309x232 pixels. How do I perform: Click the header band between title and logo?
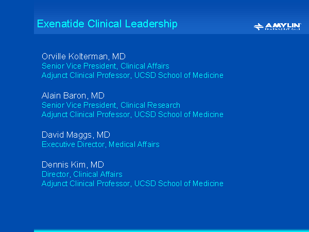click(x=216, y=24)
